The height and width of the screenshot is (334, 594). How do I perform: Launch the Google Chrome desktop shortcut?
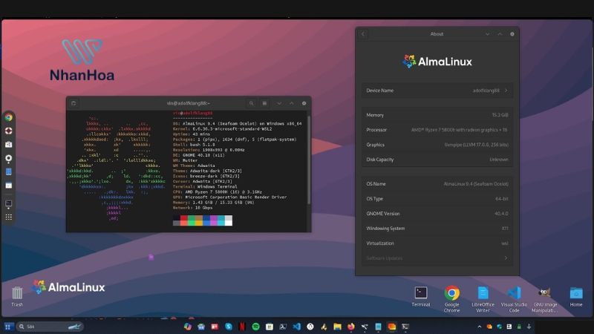tap(451, 299)
